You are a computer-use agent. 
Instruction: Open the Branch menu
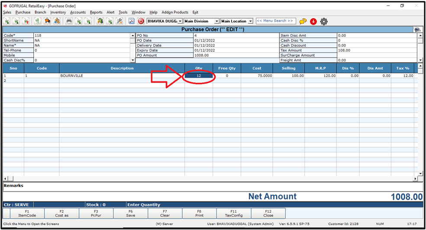(x=40, y=12)
